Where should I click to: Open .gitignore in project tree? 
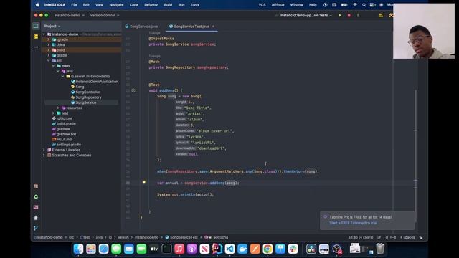[x=62, y=118]
